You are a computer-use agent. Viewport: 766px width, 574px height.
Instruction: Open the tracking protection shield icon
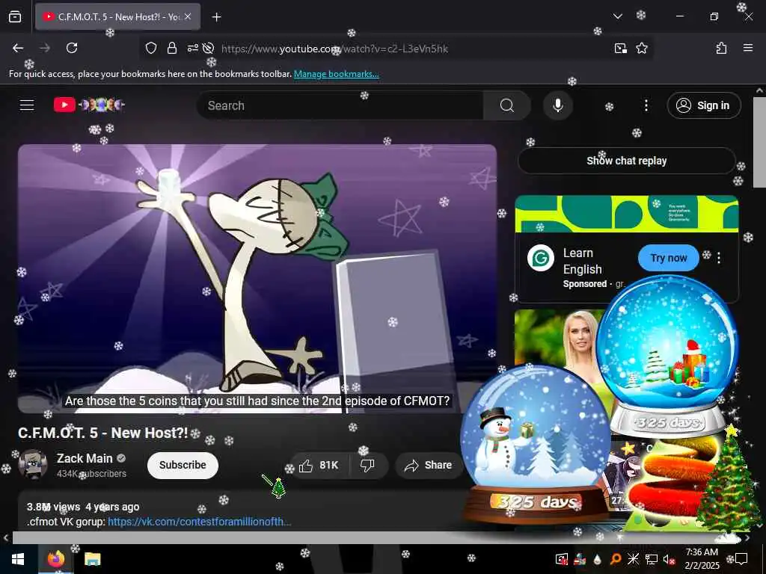pyautogui.click(x=151, y=48)
